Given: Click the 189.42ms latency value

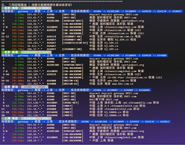Looking at the screenshot, I should [18, 141].
